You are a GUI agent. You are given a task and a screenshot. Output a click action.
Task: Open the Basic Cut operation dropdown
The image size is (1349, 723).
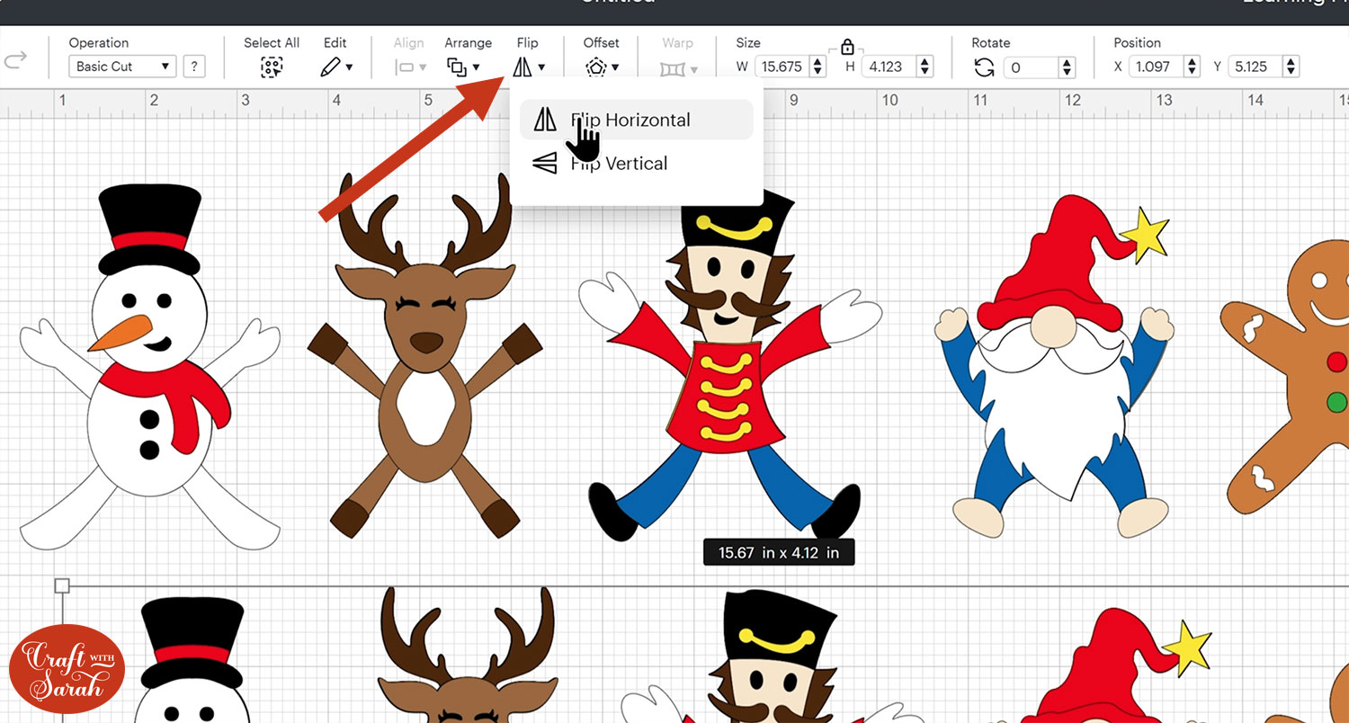(x=121, y=66)
